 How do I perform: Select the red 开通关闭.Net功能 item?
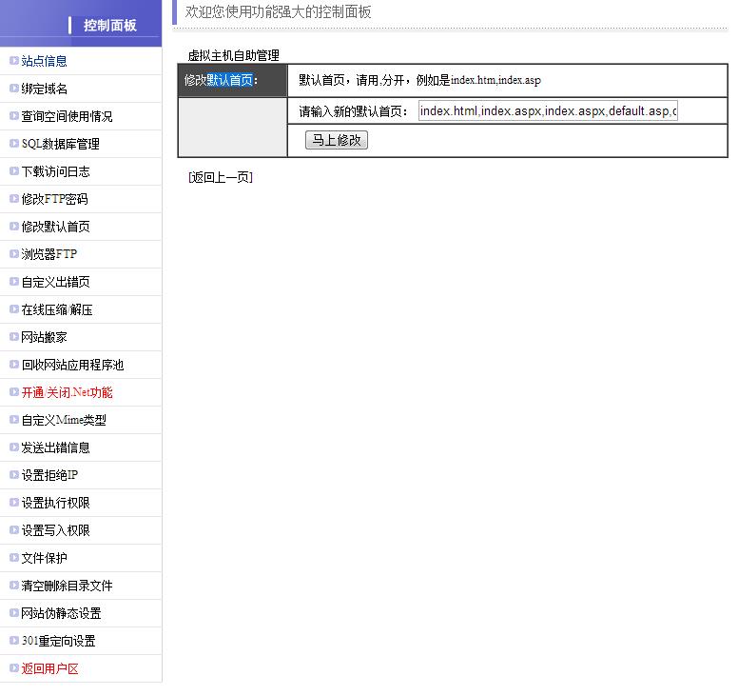click(x=67, y=392)
